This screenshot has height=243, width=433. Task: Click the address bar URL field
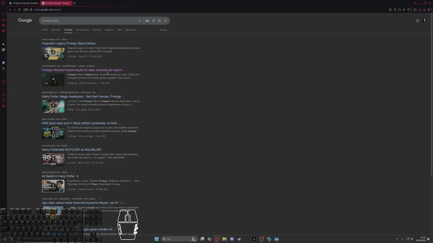[x=47, y=10]
